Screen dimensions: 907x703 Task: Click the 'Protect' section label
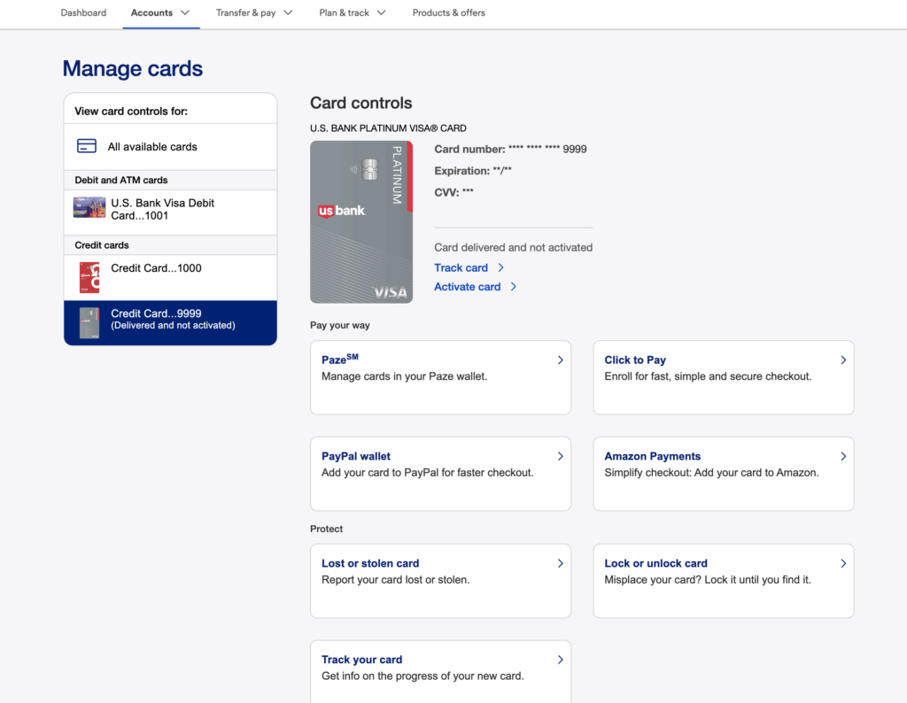click(326, 529)
